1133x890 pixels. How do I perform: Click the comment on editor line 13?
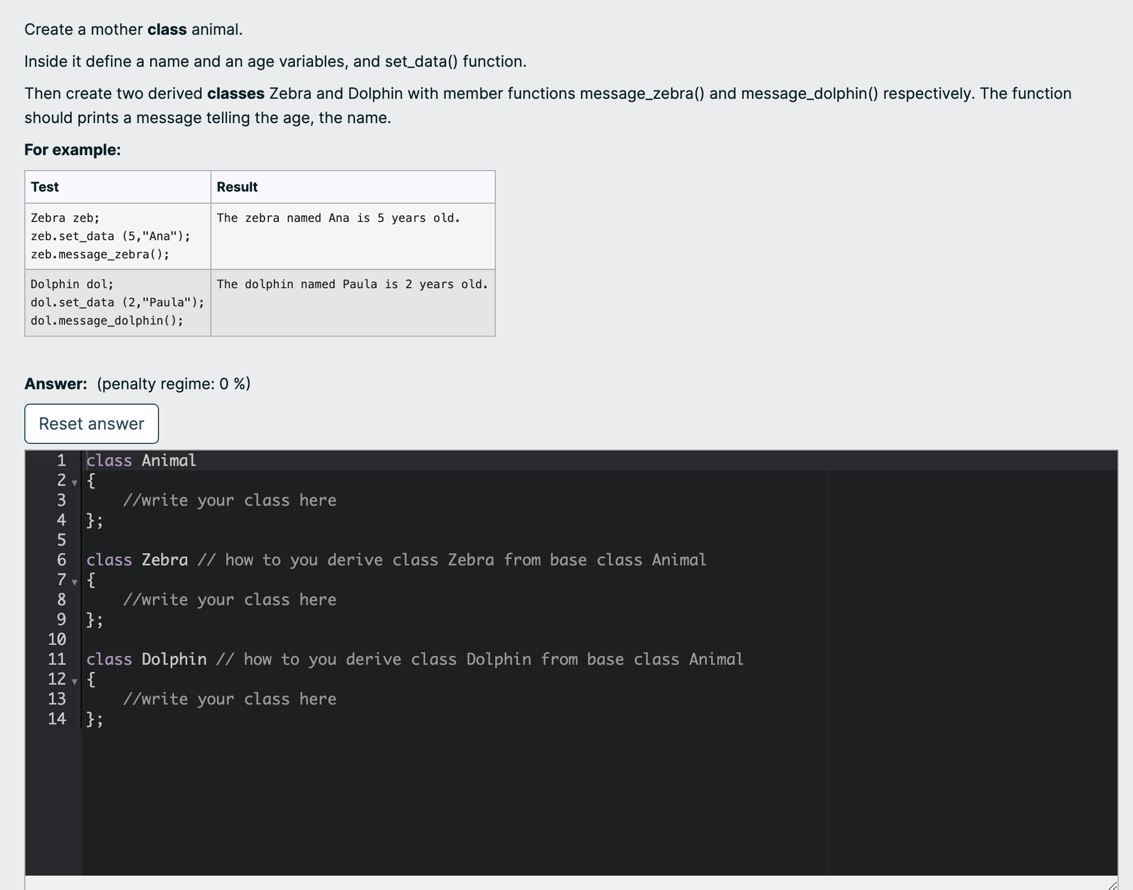pyautogui.click(x=229, y=699)
